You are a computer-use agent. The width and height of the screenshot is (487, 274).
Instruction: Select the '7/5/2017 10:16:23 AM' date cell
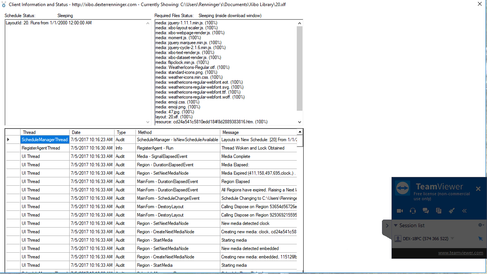(x=92, y=140)
